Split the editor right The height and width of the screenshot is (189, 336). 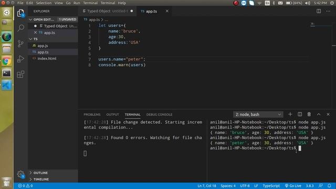coord(319,11)
